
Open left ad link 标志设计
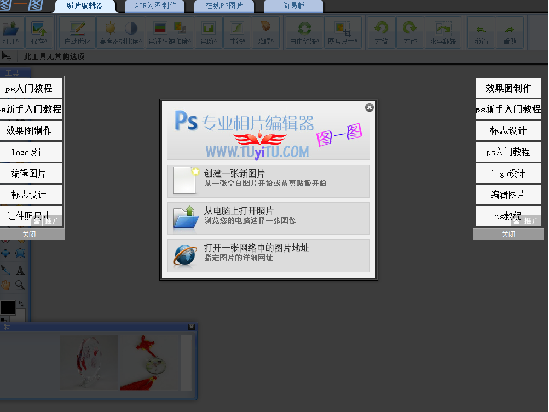point(30,195)
